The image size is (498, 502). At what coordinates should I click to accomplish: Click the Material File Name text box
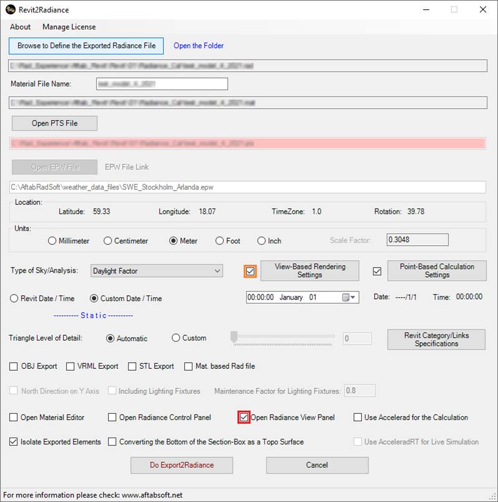point(162,84)
